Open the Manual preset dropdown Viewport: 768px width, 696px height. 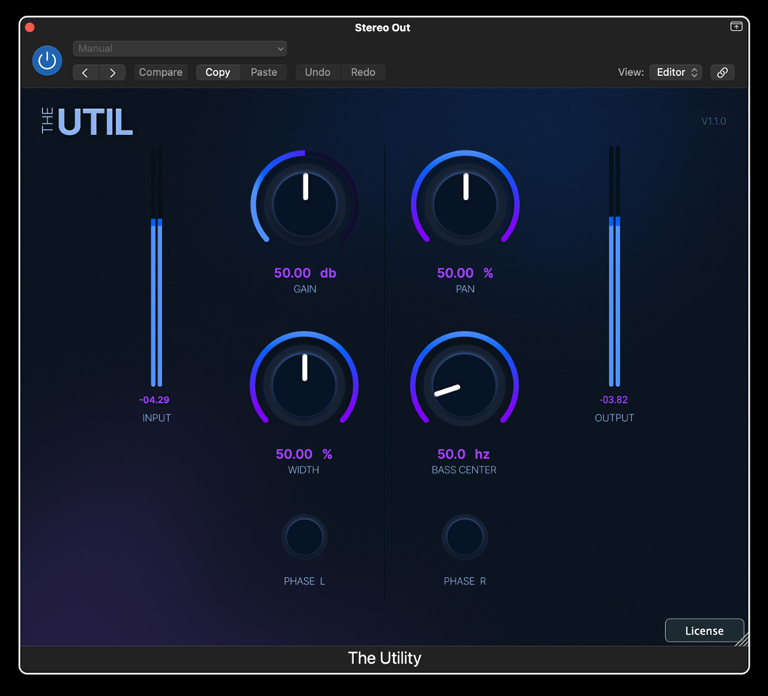[x=180, y=48]
